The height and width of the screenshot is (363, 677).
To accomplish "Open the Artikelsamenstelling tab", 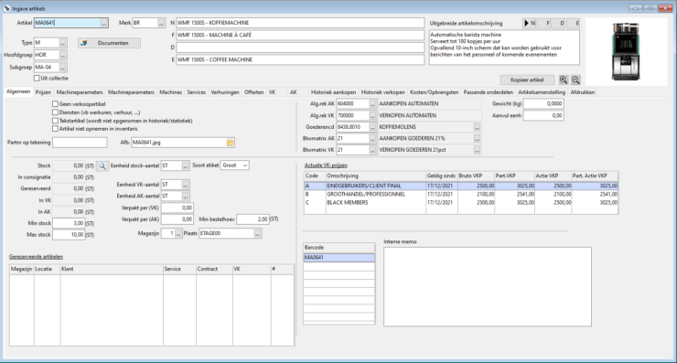I will [x=542, y=92].
